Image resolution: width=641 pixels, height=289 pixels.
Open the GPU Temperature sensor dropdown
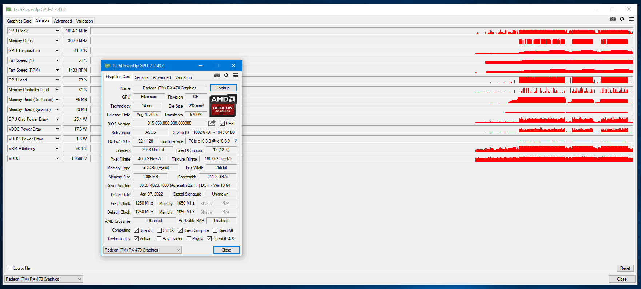click(57, 51)
